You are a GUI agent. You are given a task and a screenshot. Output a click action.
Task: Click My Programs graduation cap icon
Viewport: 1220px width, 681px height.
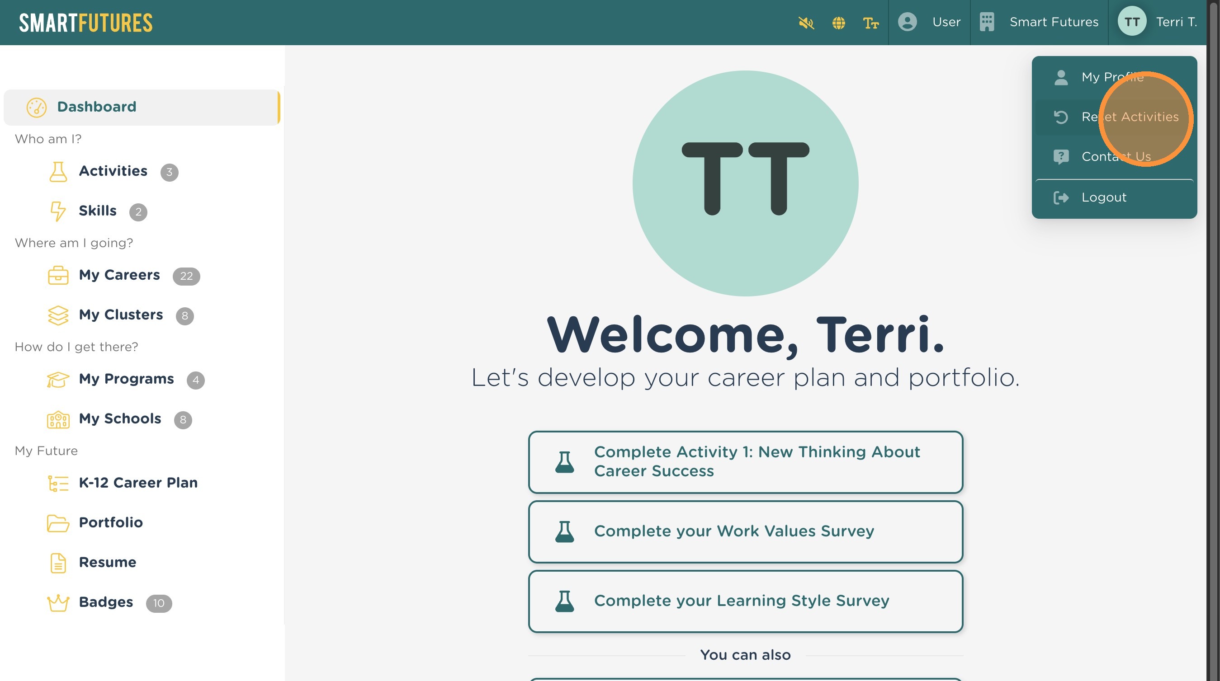pos(58,380)
